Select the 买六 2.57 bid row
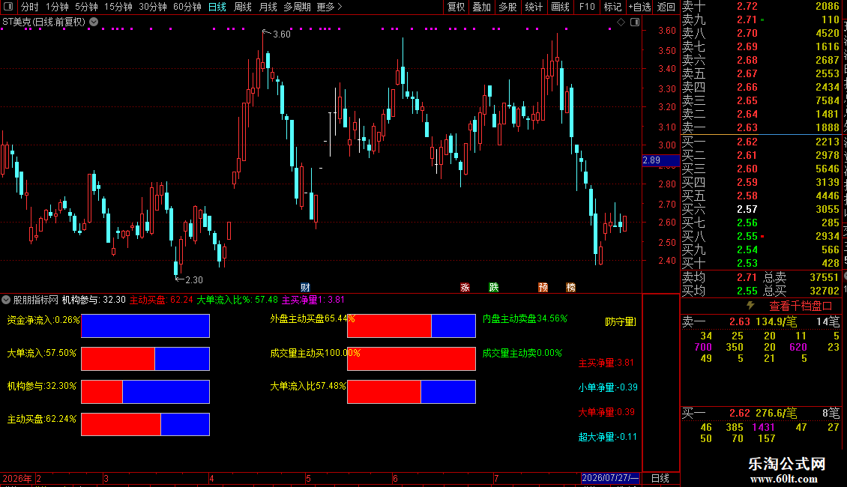Screen dimensions: 847x487 tap(761, 209)
